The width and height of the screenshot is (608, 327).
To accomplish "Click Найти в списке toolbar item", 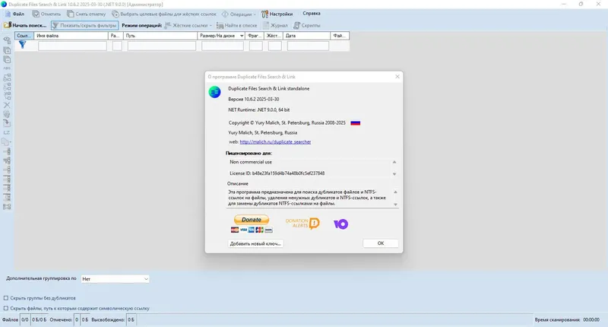I will pos(236,25).
